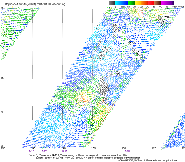Click the "NOAA/NESDIS/Office of Research and Applications" credit

click(147, 161)
